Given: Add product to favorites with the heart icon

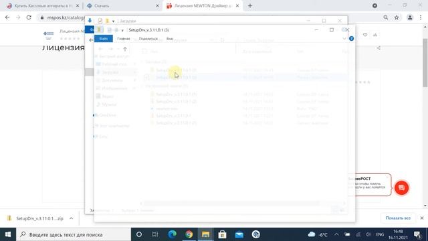Looking at the screenshot, I should [x=365, y=35].
